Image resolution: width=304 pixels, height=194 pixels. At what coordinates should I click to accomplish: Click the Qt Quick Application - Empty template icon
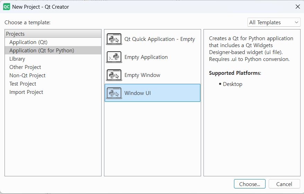pyautogui.click(x=114, y=39)
